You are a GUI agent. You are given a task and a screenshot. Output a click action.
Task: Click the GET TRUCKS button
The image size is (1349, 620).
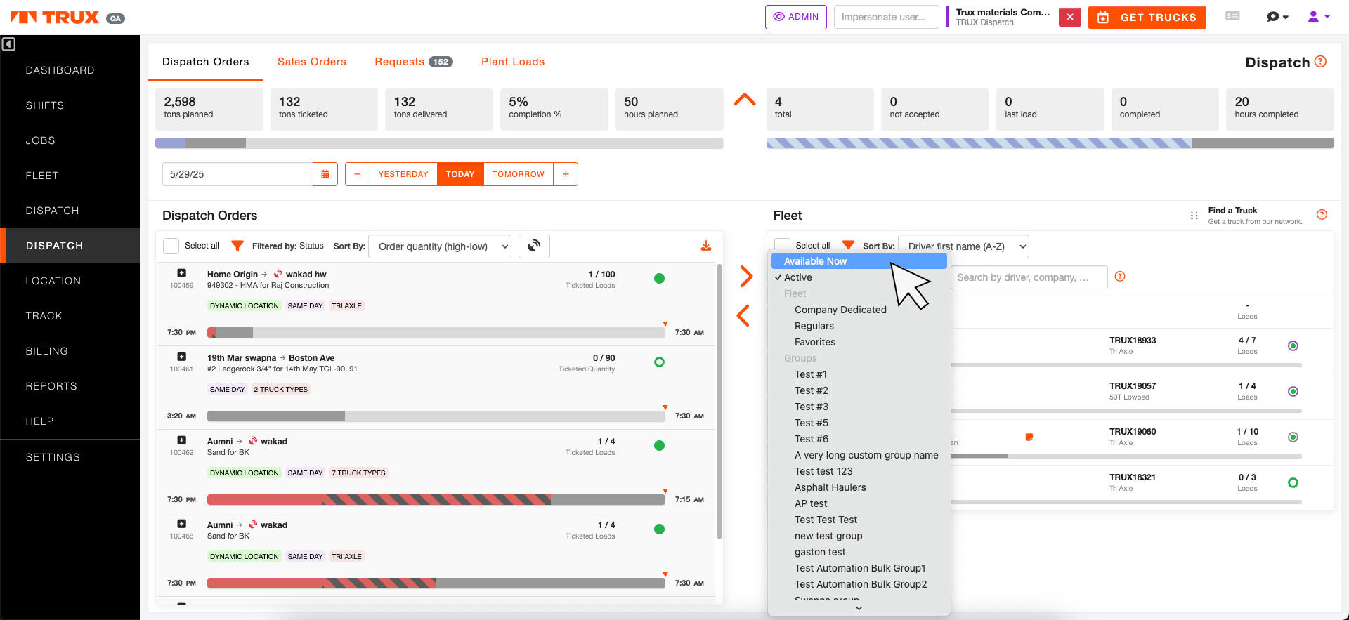[x=1147, y=18]
